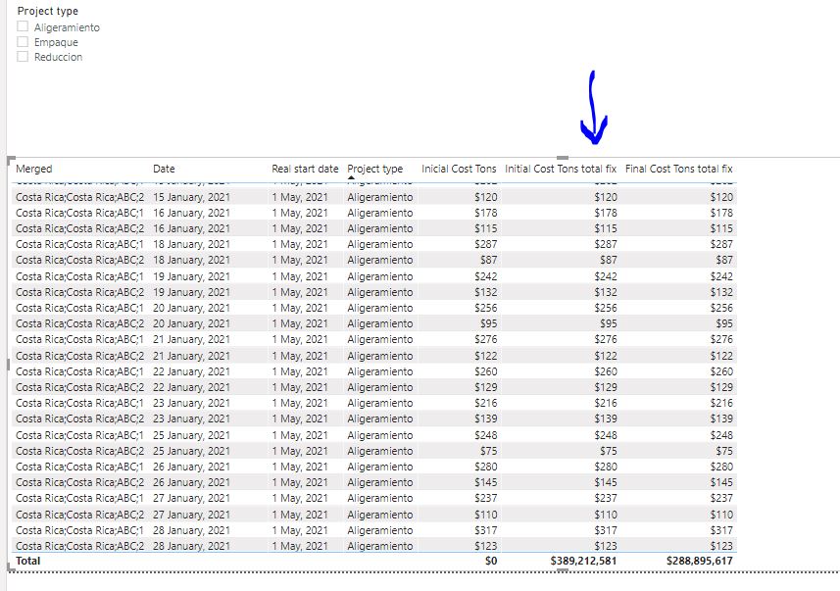The image size is (840, 591).
Task: Grab the table's bottom-center resize handle
Action: point(562,570)
